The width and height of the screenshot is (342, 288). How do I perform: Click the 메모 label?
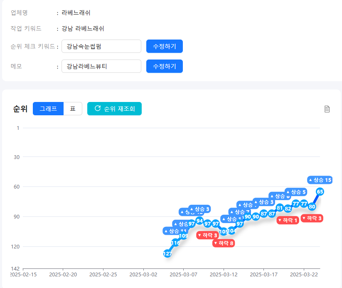tap(16, 66)
